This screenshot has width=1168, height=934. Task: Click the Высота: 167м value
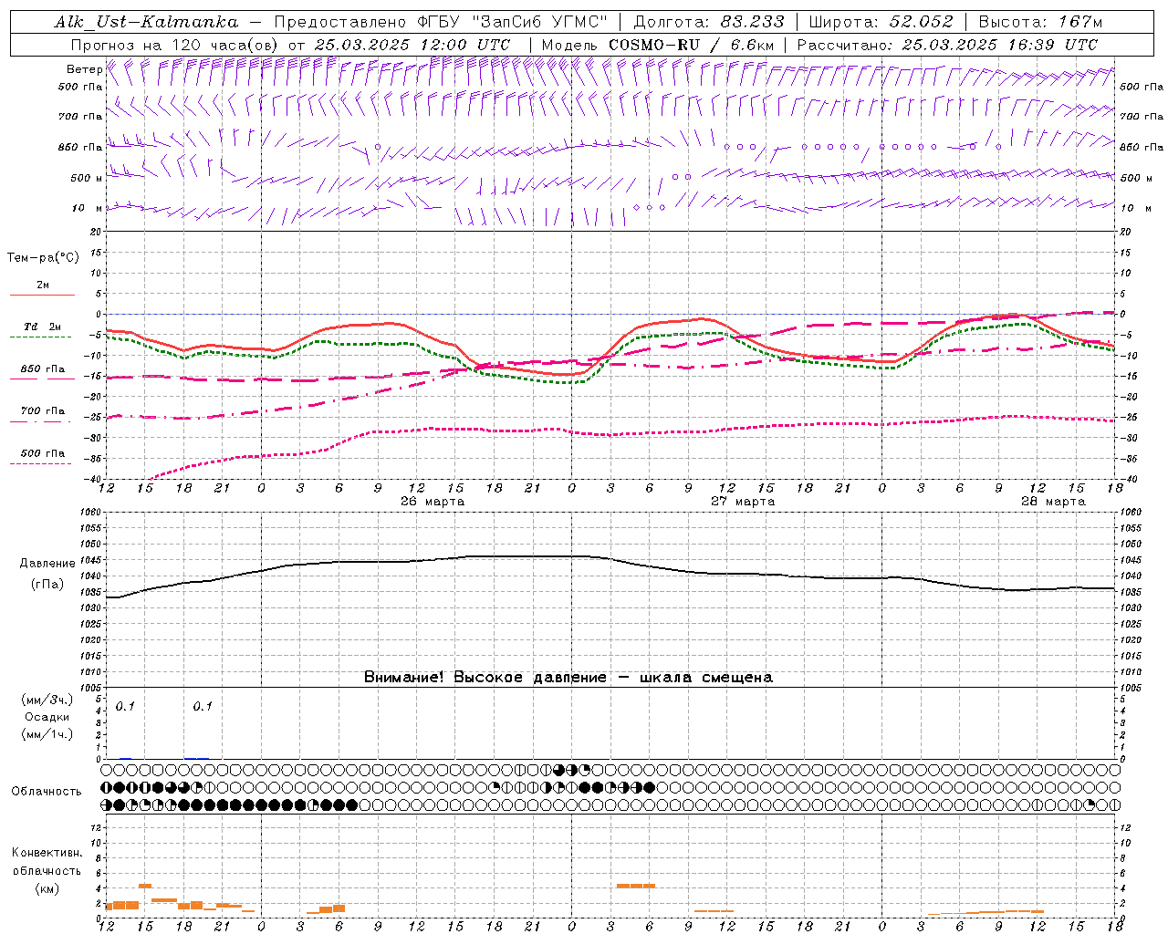pyautogui.click(x=1040, y=22)
